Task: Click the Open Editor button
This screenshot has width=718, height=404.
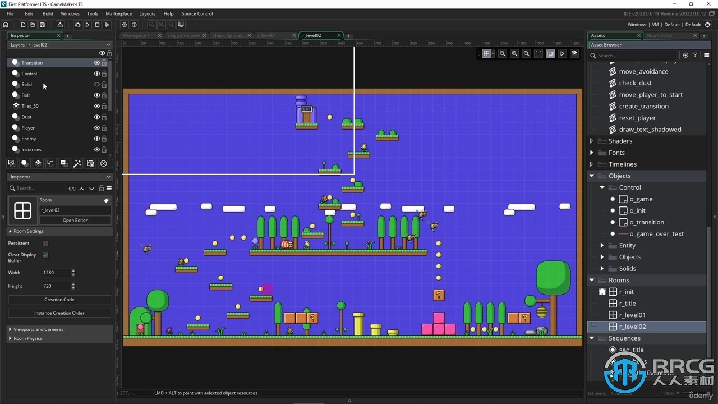Action: point(75,221)
